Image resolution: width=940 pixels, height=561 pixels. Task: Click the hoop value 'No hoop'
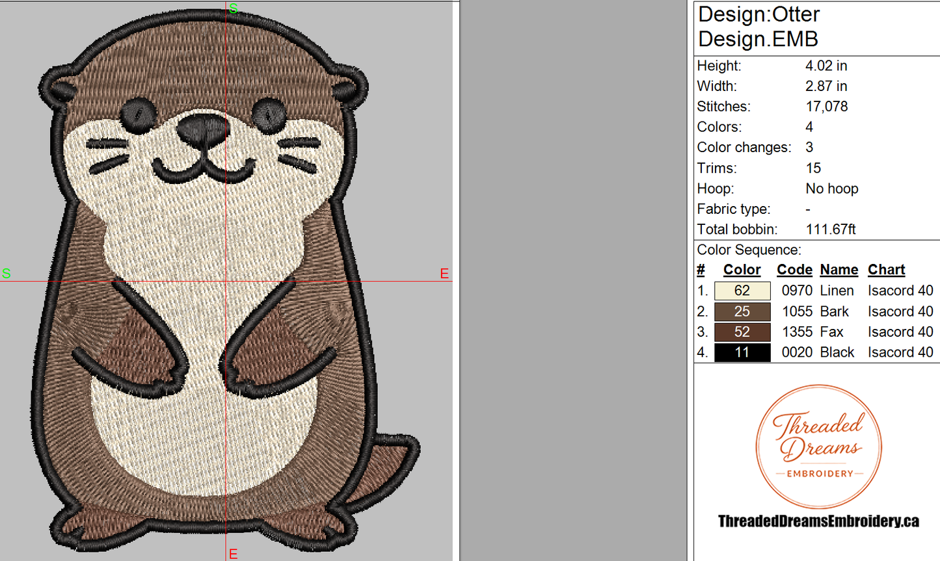(x=832, y=189)
